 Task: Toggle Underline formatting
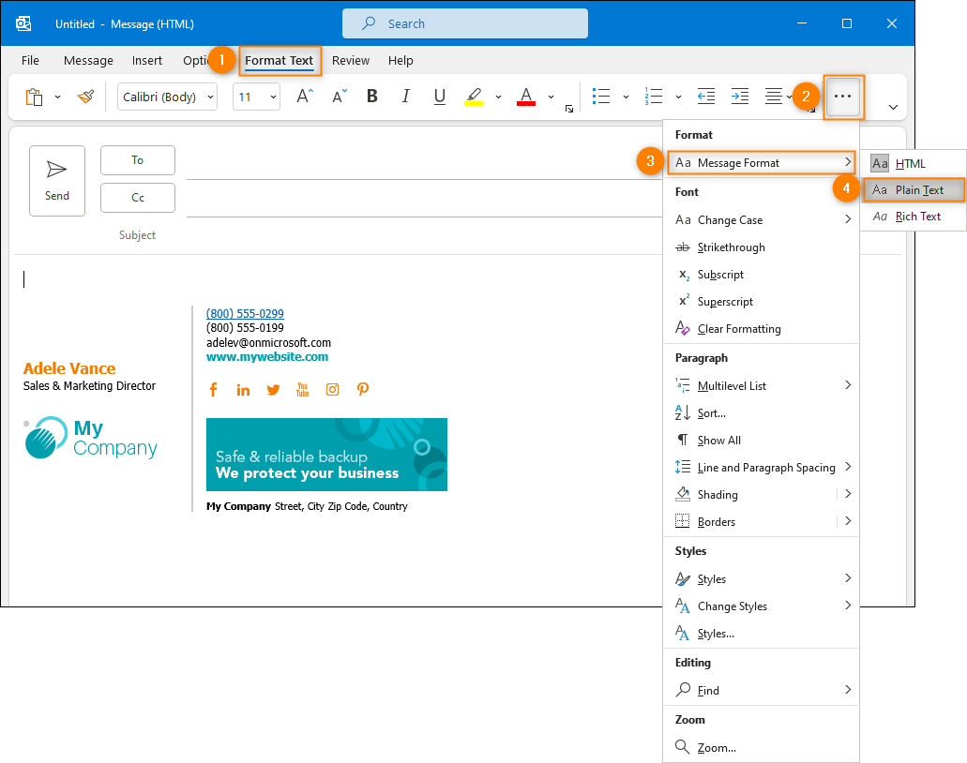pyautogui.click(x=439, y=97)
